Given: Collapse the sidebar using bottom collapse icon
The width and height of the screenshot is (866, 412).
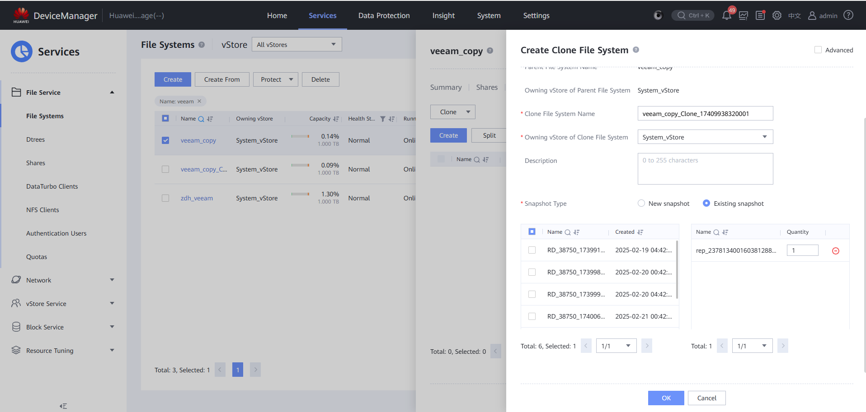Looking at the screenshot, I should pyautogui.click(x=63, y=406).
